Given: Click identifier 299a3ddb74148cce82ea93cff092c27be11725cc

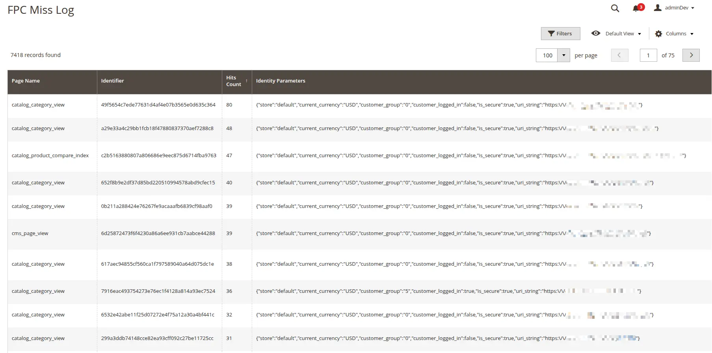Looking at the screenshot, I should tap(157, 338).
